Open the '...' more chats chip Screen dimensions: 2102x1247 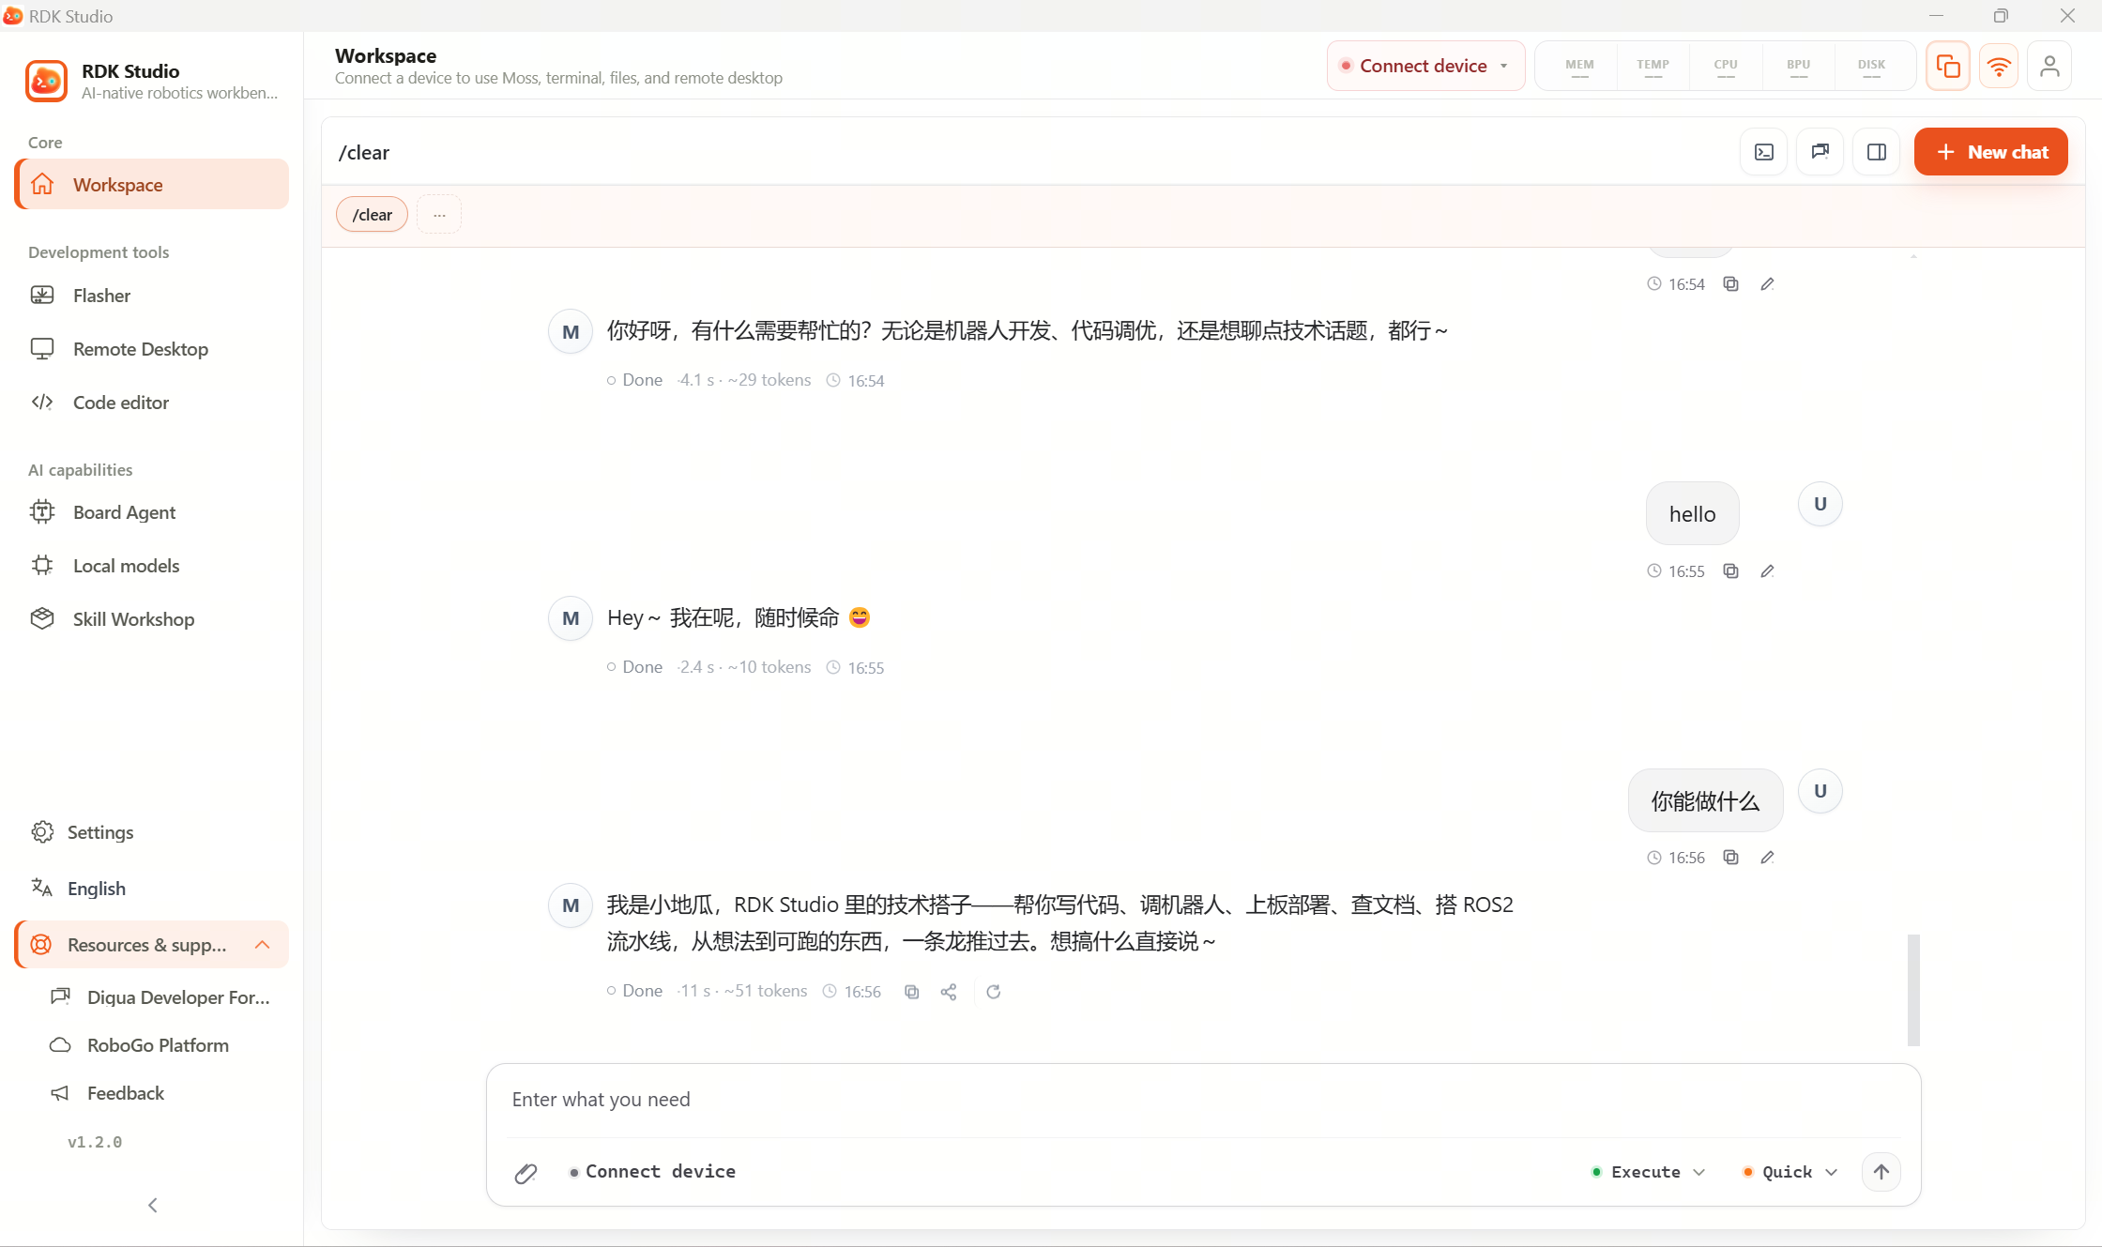pos(439,215)
